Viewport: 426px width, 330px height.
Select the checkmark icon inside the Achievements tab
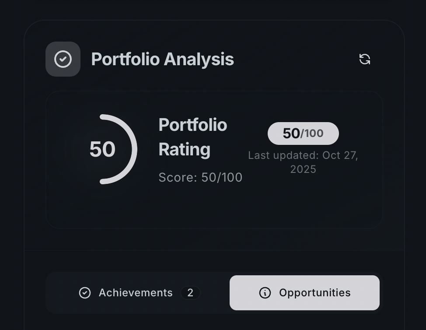tap(85, 293)
